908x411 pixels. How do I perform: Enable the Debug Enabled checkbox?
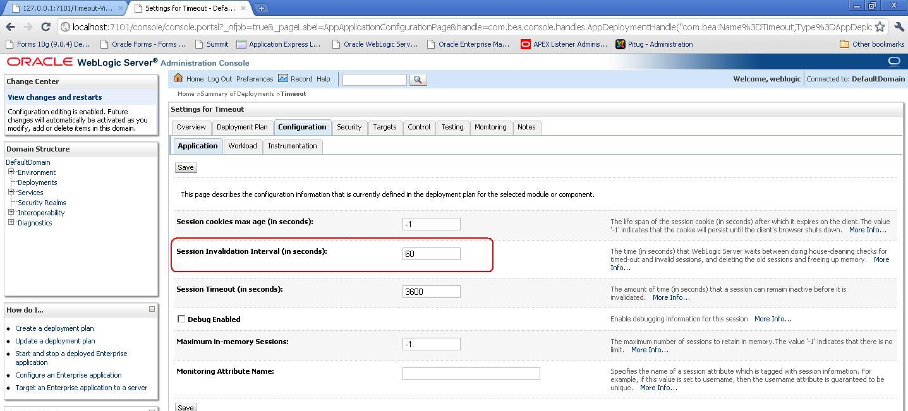click(181, 319)
